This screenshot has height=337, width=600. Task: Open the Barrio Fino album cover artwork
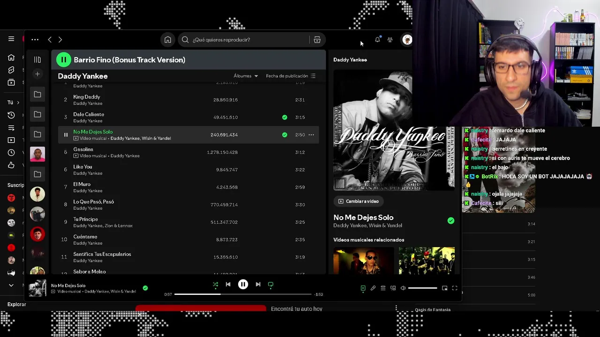pyautogui.click(x=394, y=131)
